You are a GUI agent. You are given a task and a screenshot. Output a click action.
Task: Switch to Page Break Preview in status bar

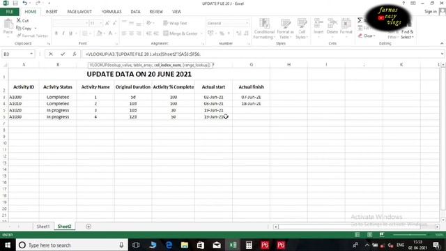tap(382, 235)
